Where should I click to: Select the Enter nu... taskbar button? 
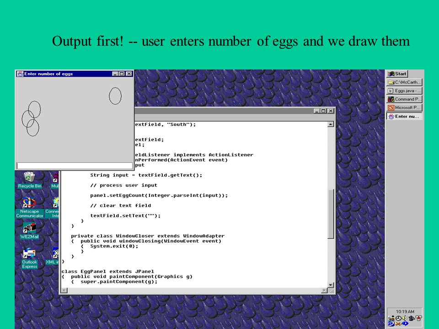[x=404, y=116]
